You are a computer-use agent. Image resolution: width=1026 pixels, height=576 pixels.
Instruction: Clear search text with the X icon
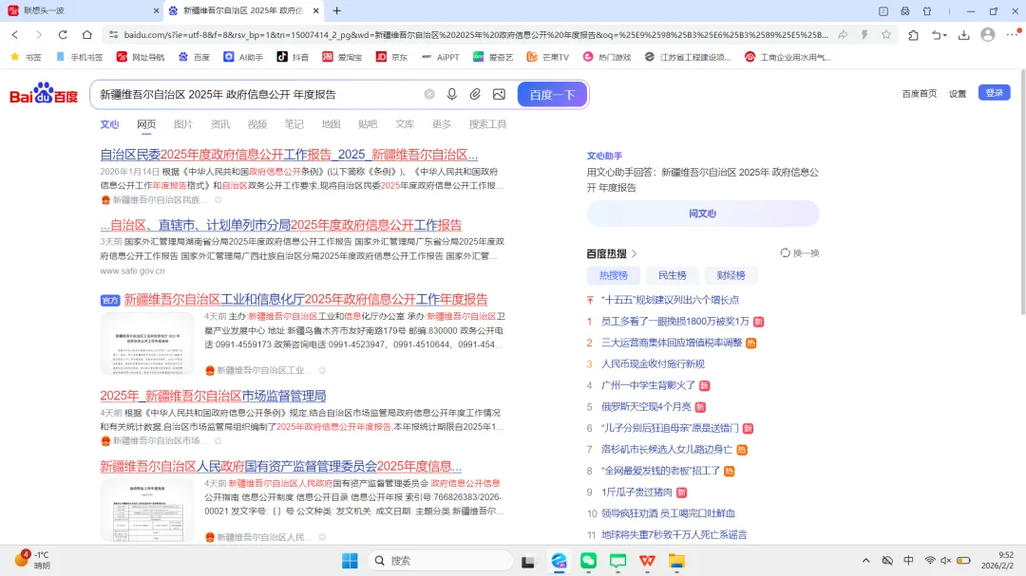coord(429,94)
